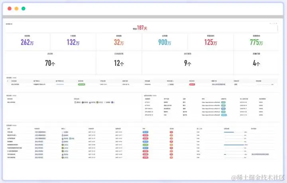Image resolution: width=287 pixels, height=183 pixels.
Task: Click the orange priority tag in task list
Action: tap(171, 145)
